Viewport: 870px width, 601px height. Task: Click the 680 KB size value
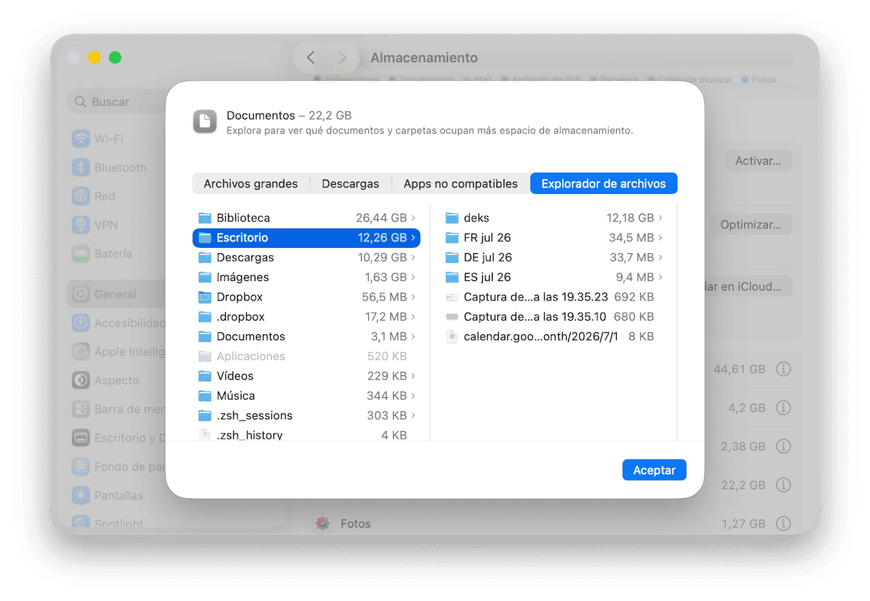coord(634,317)
